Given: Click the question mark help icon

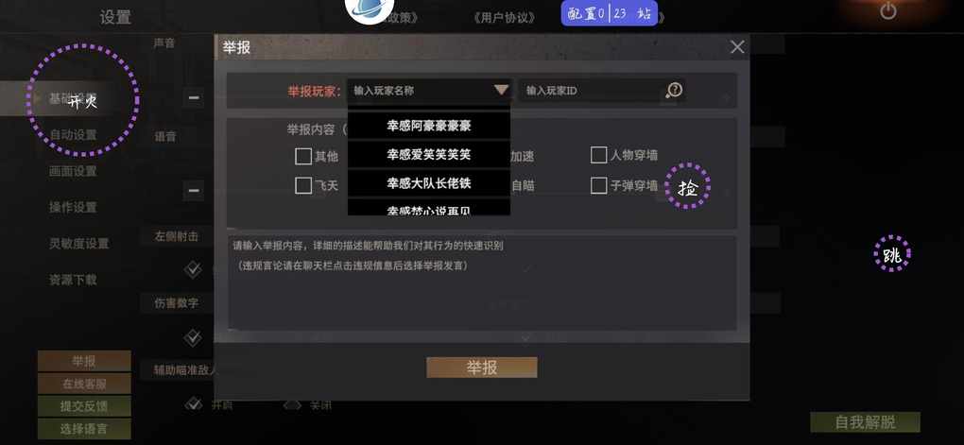Looking at the screenshot, I should pos(675,91).
